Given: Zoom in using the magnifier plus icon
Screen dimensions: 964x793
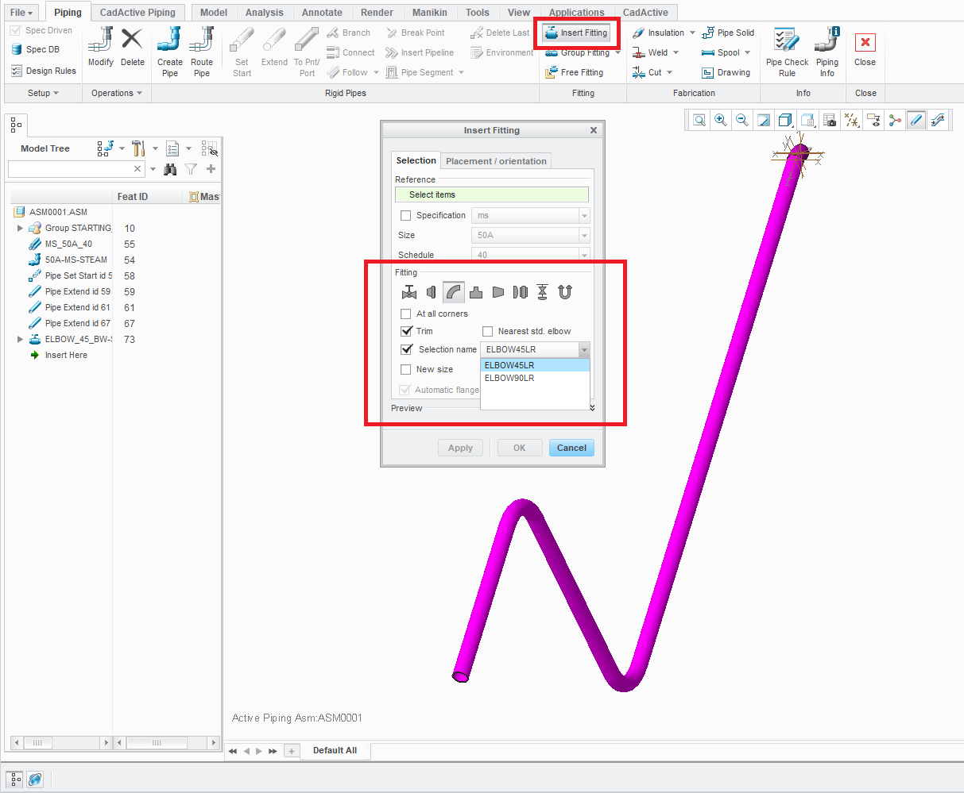Looking at the screenshot, I should click(x=721, y=120).
